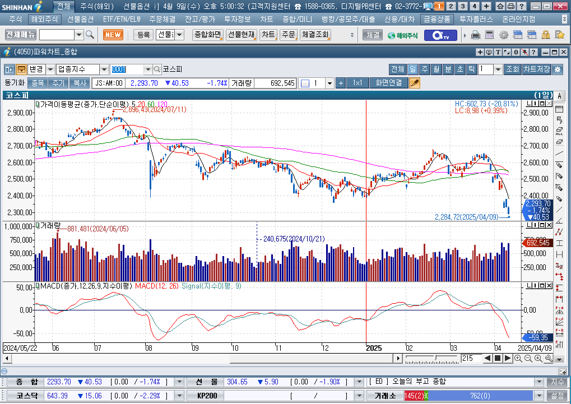Select the 주 weekly period button
This screenshot has height=404, width=571.
pos(424,69)
